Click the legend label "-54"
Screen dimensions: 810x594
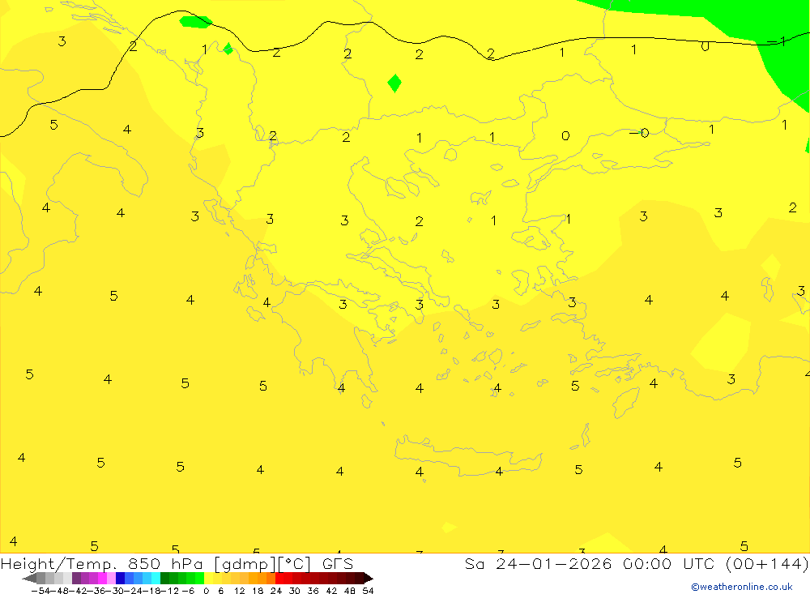(40, 591)
